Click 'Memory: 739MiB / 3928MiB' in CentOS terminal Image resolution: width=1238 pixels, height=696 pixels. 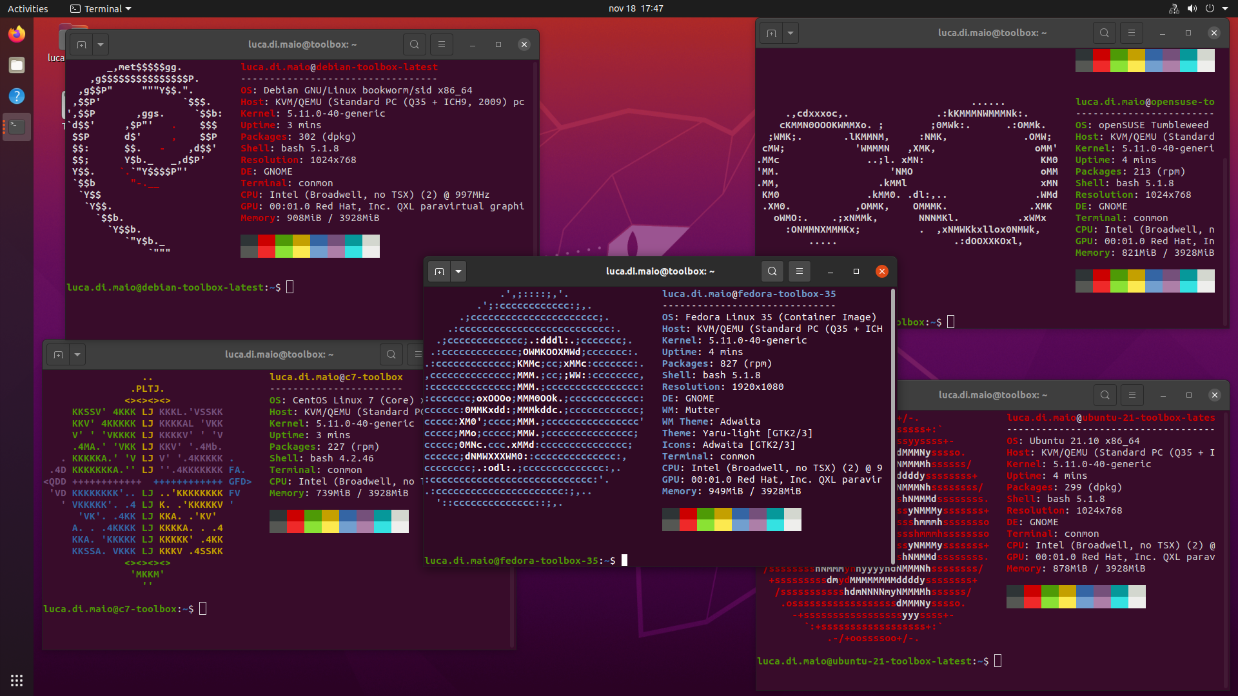pyautogui.click(x=339, y=493)
